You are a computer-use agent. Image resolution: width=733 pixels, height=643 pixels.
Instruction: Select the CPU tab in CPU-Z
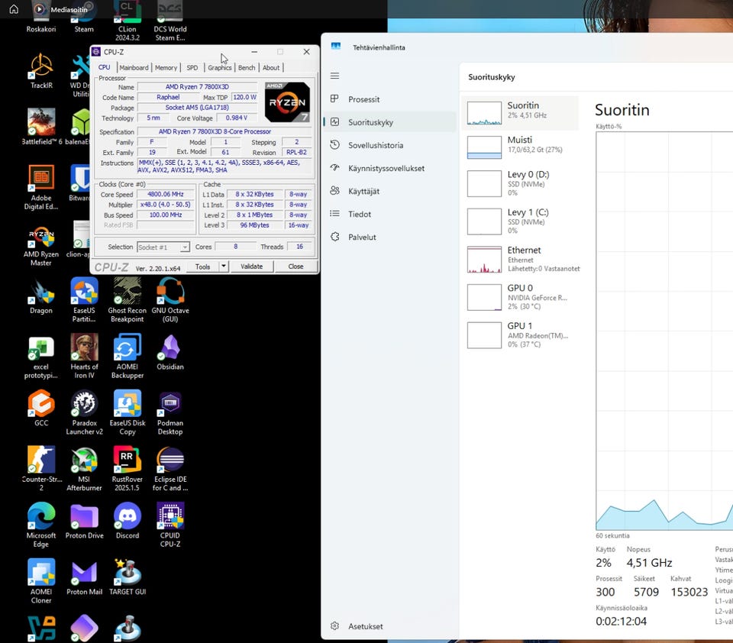click(x=105, y=67)
